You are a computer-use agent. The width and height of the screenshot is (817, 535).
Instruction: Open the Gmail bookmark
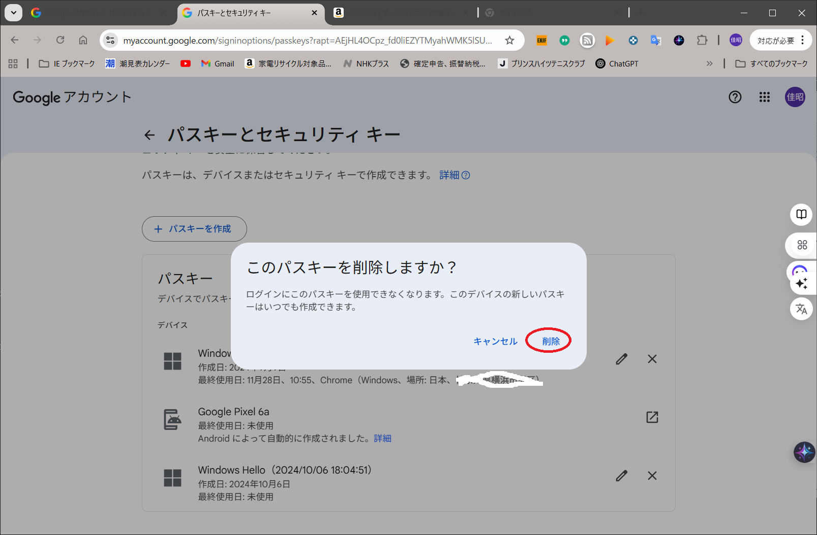[x=218, y=63]
